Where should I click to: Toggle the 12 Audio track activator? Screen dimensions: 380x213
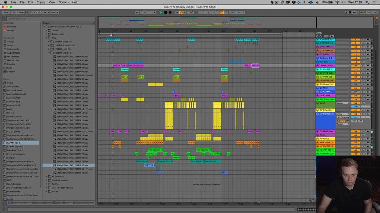(355, 54)
